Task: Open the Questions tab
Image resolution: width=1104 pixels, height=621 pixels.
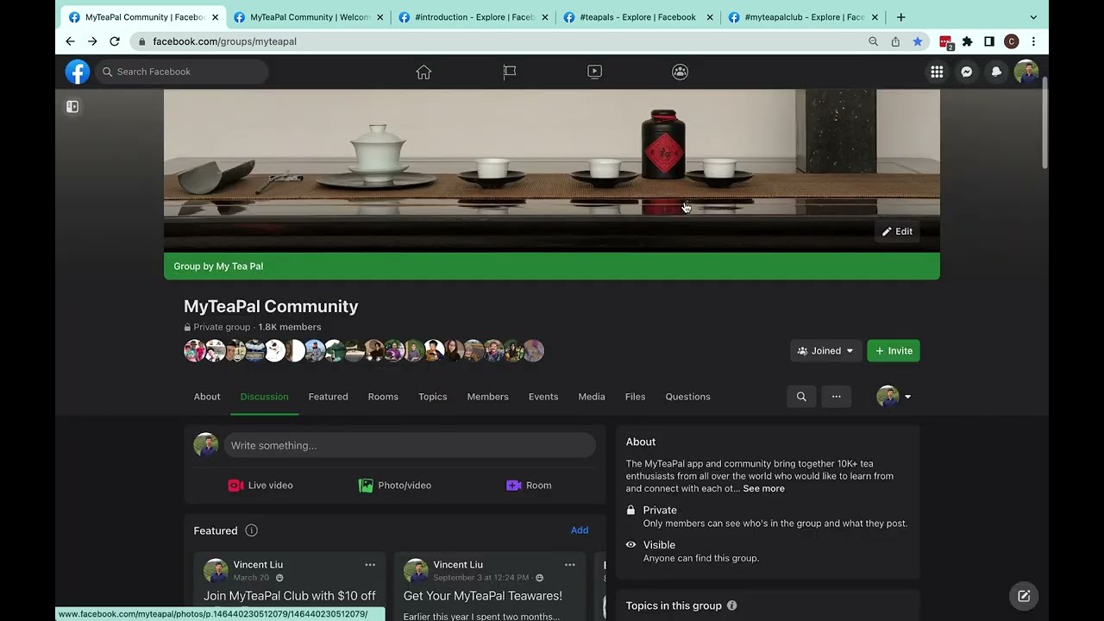Action: pos(688,397)
